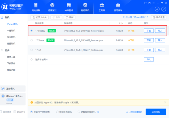The width and height of the screenshot is (169, 119).
Task: Click help icon next to 防数据恢复刷机
Action: pyautogui.click(x=98, y=112)
